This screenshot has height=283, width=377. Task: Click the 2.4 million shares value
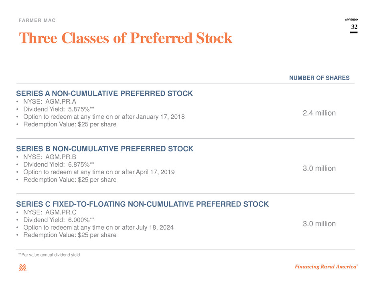coord(319,113)
